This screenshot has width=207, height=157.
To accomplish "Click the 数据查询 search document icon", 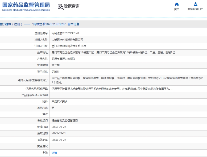I will [61, 7].
